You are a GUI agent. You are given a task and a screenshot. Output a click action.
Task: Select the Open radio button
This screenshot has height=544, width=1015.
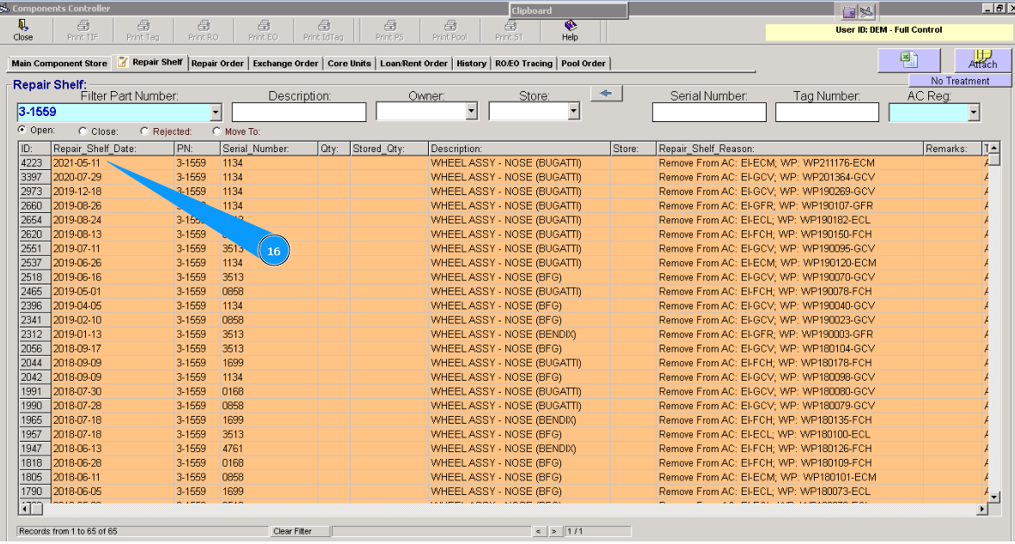22,130
